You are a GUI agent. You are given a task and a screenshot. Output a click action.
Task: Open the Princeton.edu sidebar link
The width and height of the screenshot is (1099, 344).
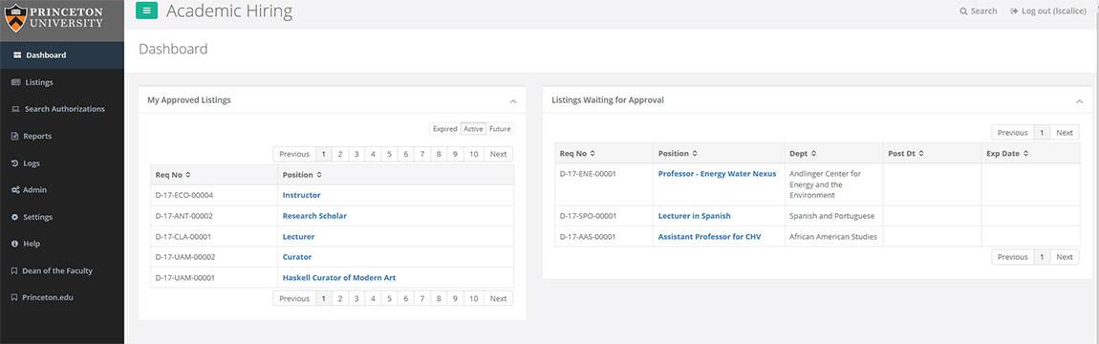click(x=62, y=298)
